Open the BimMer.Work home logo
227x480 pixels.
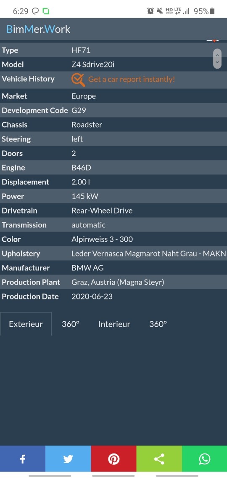pyautogui.click(x=38, y=29)
